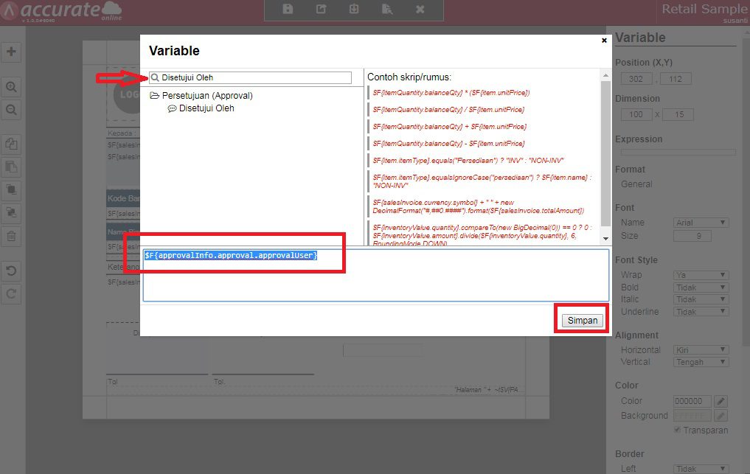Click the trash delete icon in sidebar
The image size is (750, 474).
tap(12, 237)
